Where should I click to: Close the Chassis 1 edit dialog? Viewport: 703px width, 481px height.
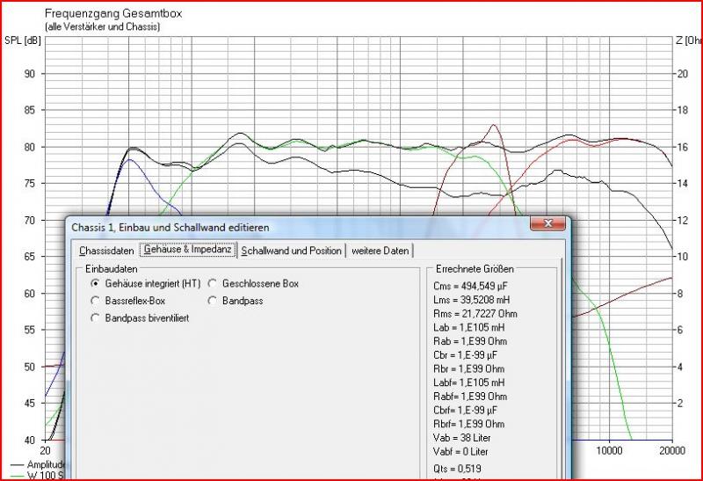click(x=549, y=226)
